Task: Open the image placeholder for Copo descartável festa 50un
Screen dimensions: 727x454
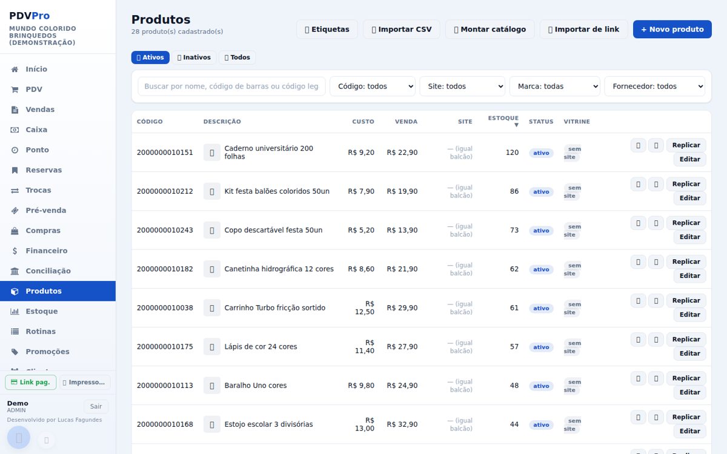Action: pos(212,230)
